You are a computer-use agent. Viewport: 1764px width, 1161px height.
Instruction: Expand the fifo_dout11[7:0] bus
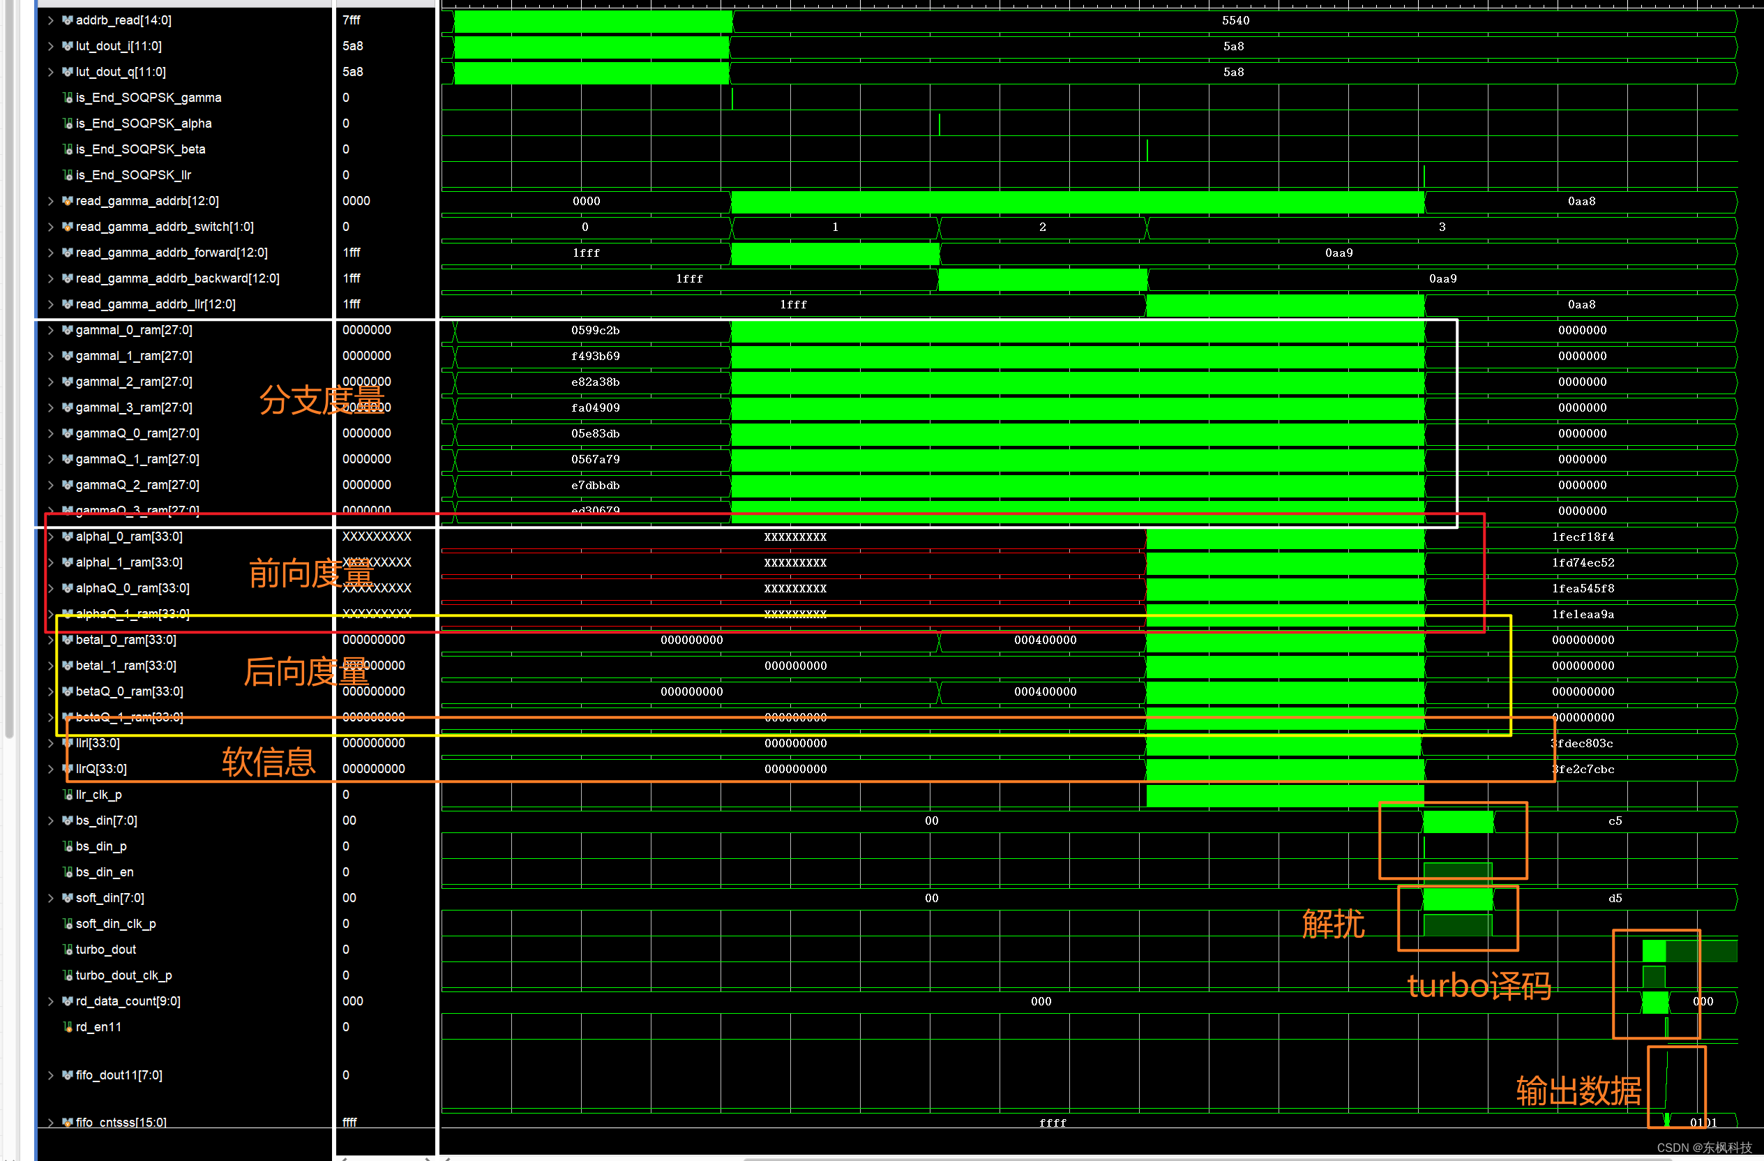50,1075
